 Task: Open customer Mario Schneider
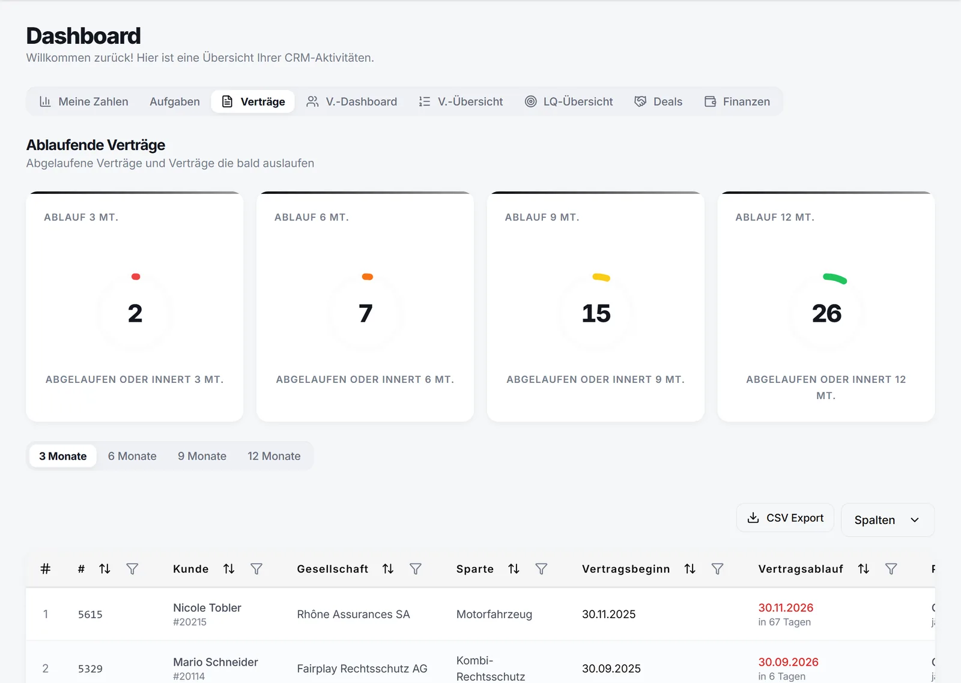216,662
